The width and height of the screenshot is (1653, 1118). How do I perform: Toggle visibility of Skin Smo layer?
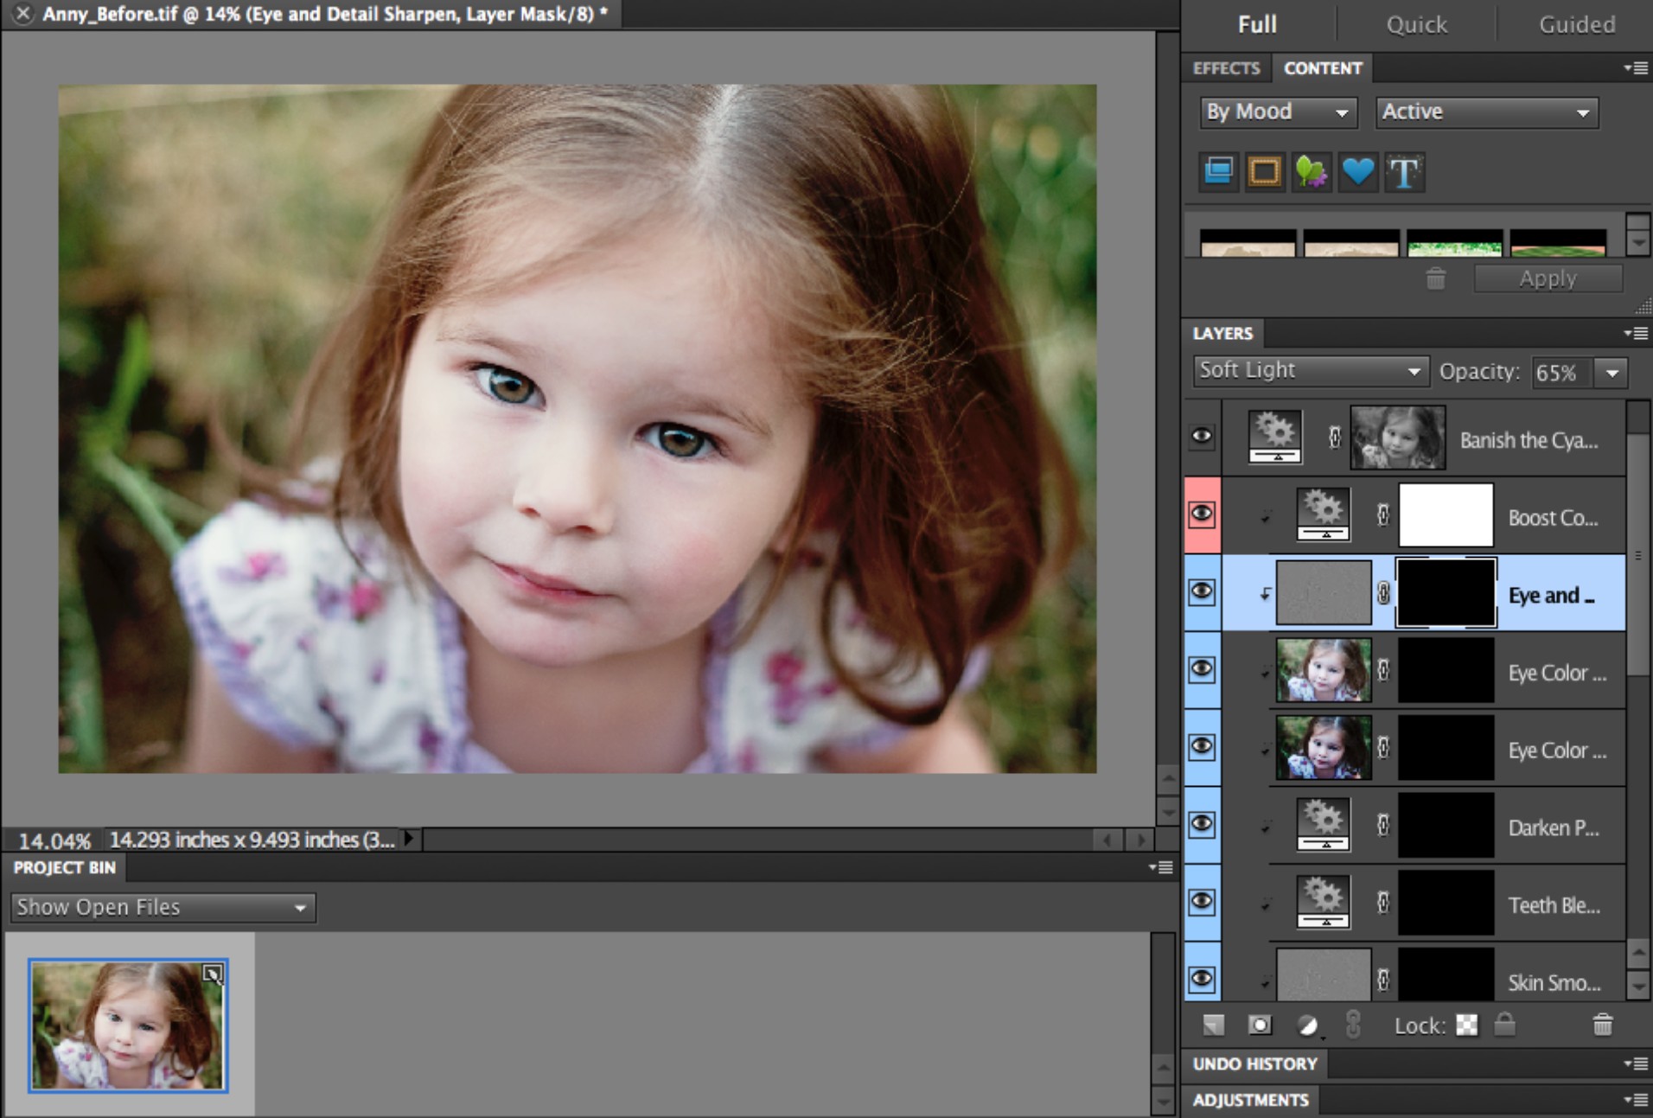pyautogui.click(x=1202, y=979)
